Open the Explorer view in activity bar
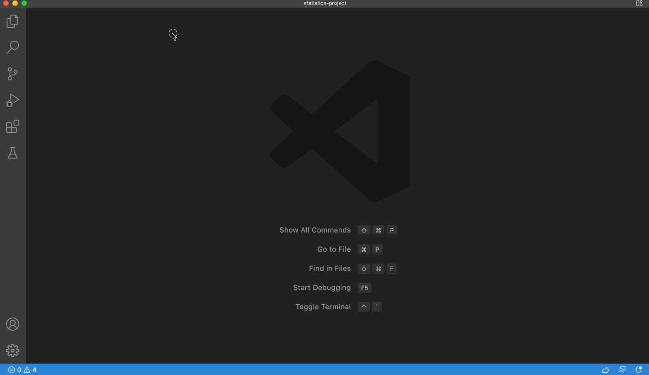The image size is (649, 375). [x=13, y=21]
